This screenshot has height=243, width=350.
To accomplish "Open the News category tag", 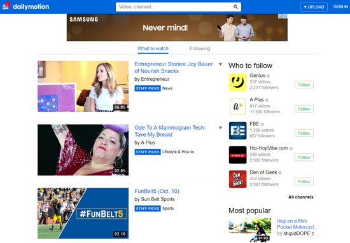I will click(x=167, y=88).
